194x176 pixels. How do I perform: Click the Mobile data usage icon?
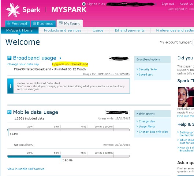click(10, 112)
